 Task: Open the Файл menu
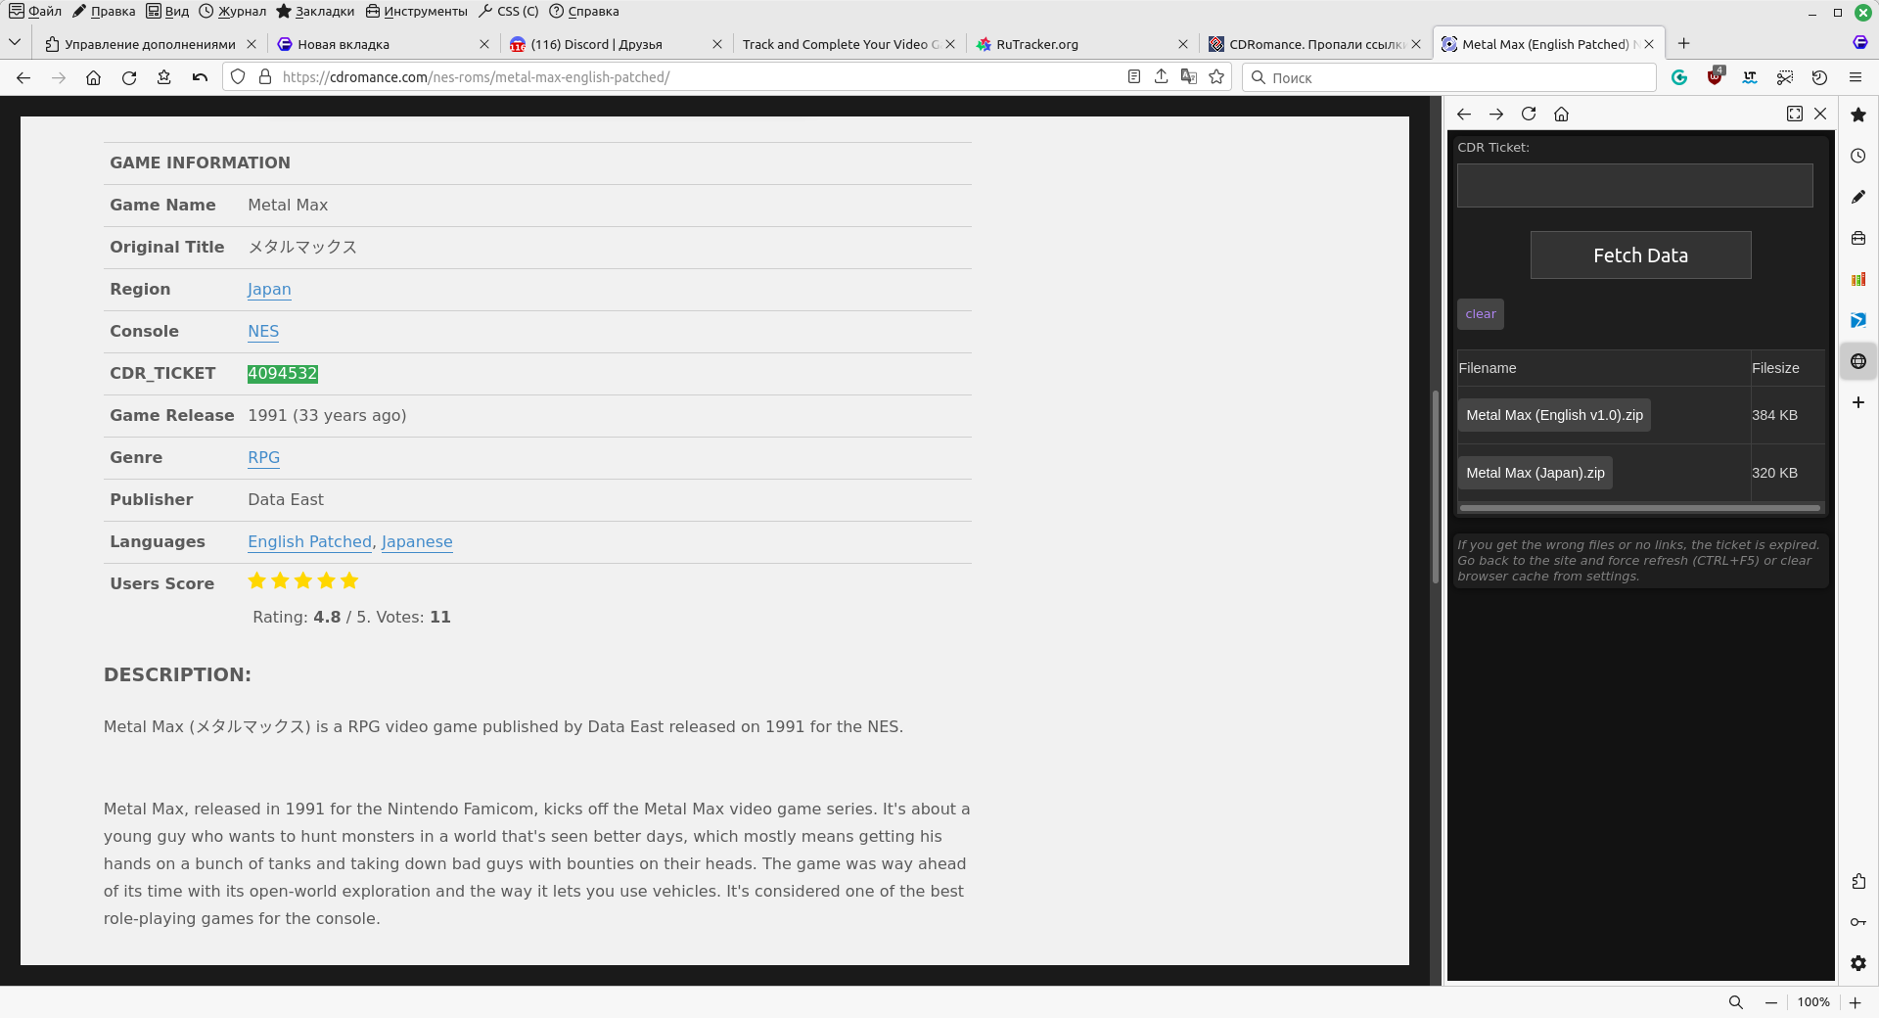click(35, 12)
